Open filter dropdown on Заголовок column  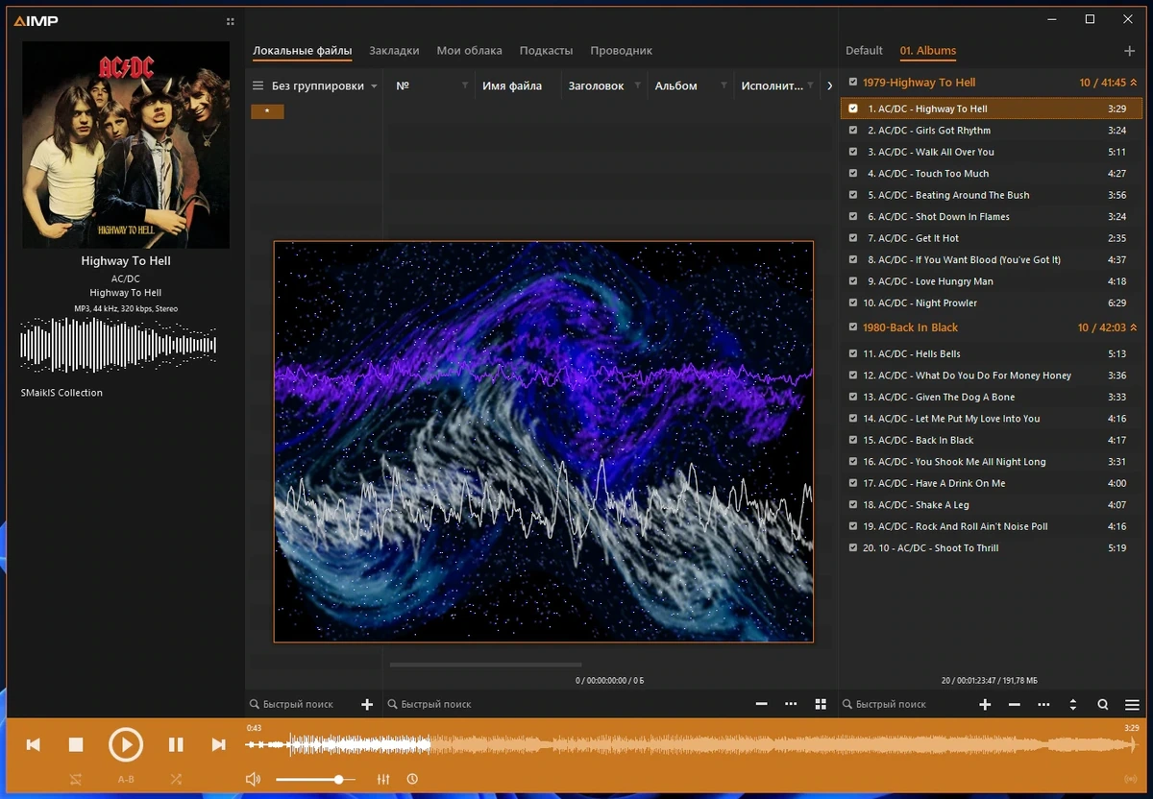[638, 85]
